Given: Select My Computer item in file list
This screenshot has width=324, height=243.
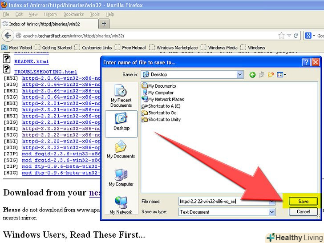Looking at the screenshot, I should tap(158, 93).
